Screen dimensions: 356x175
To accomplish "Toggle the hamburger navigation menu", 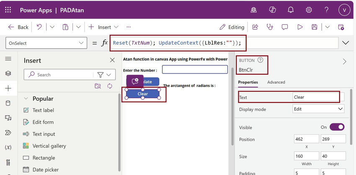I will pyautogui.click(x=8, y=59).
